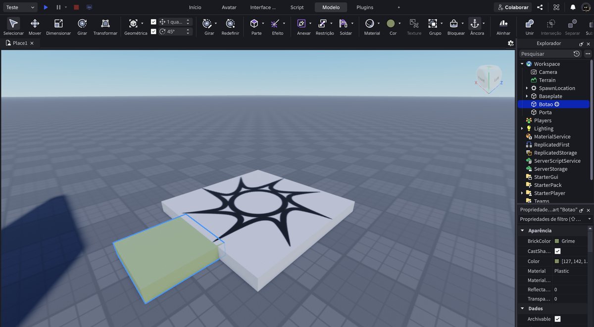594x327 pixels.
Task: Add a new ribbon tab with plus
Action: tap(399, 7)
